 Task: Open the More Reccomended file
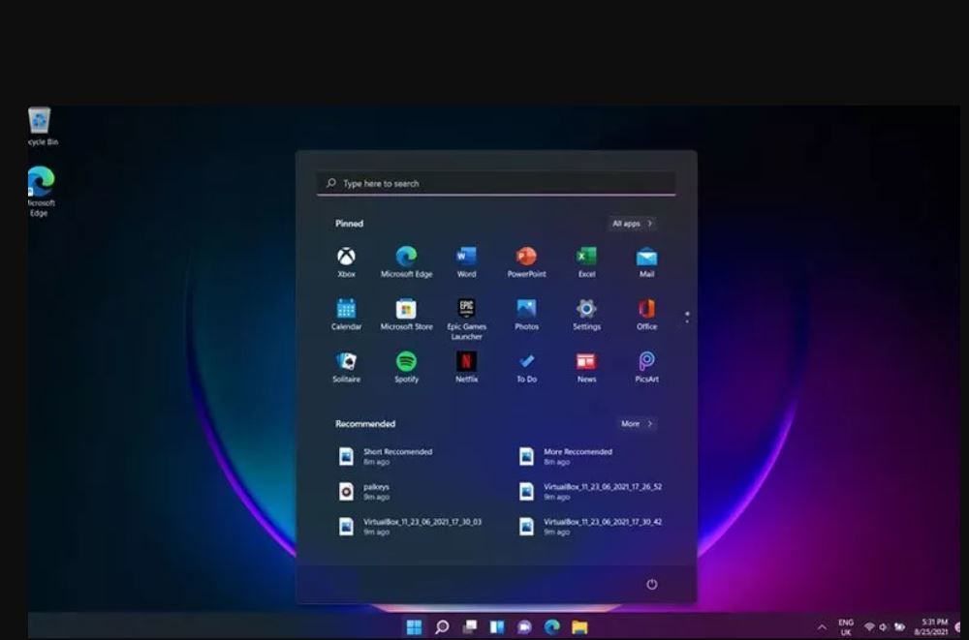pyautogui.click(x=566, y=457)
